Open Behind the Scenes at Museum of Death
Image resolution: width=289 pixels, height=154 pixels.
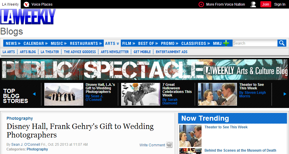pyautogui.click(x=240, y=150)
